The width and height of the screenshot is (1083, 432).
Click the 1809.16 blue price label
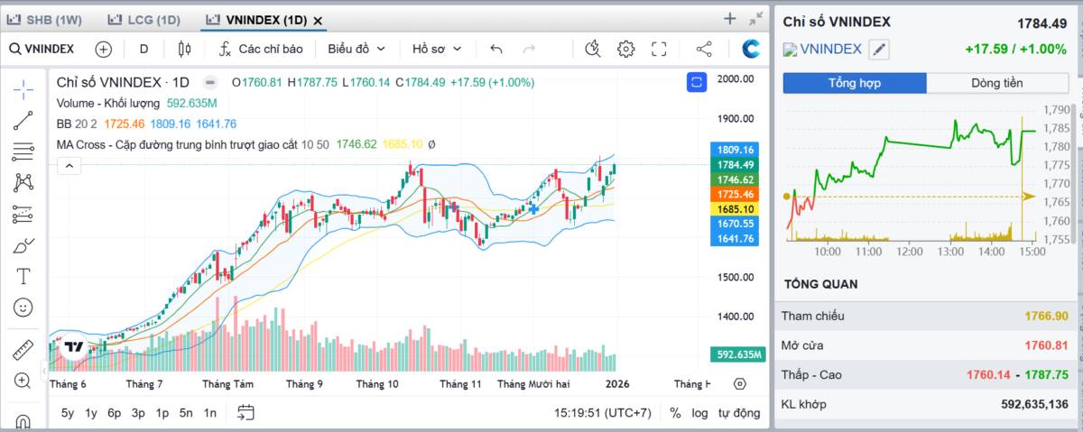[736, 150]
